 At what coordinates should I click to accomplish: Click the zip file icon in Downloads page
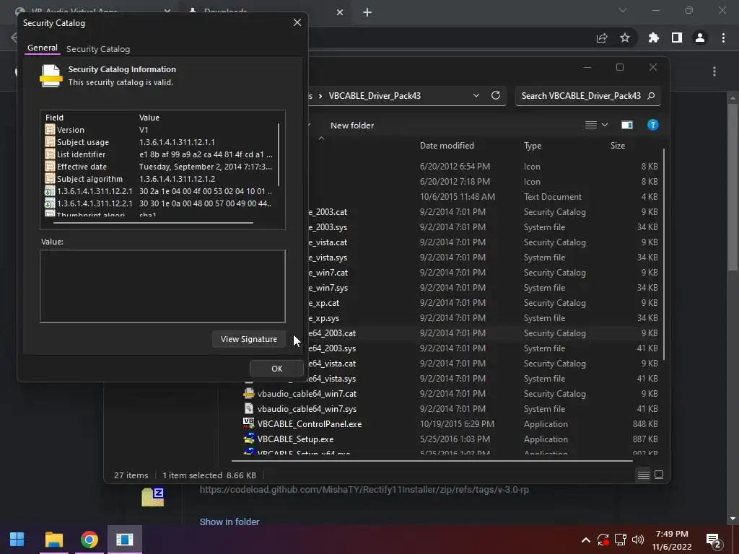(x=153, y=497)
